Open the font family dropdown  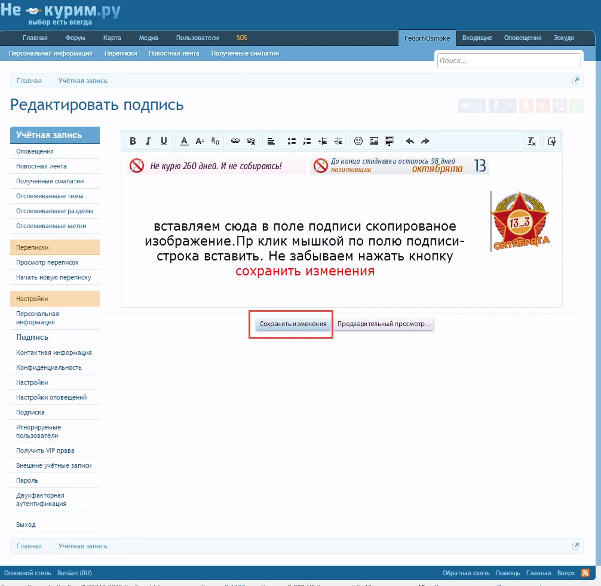[x=216, y=141]
